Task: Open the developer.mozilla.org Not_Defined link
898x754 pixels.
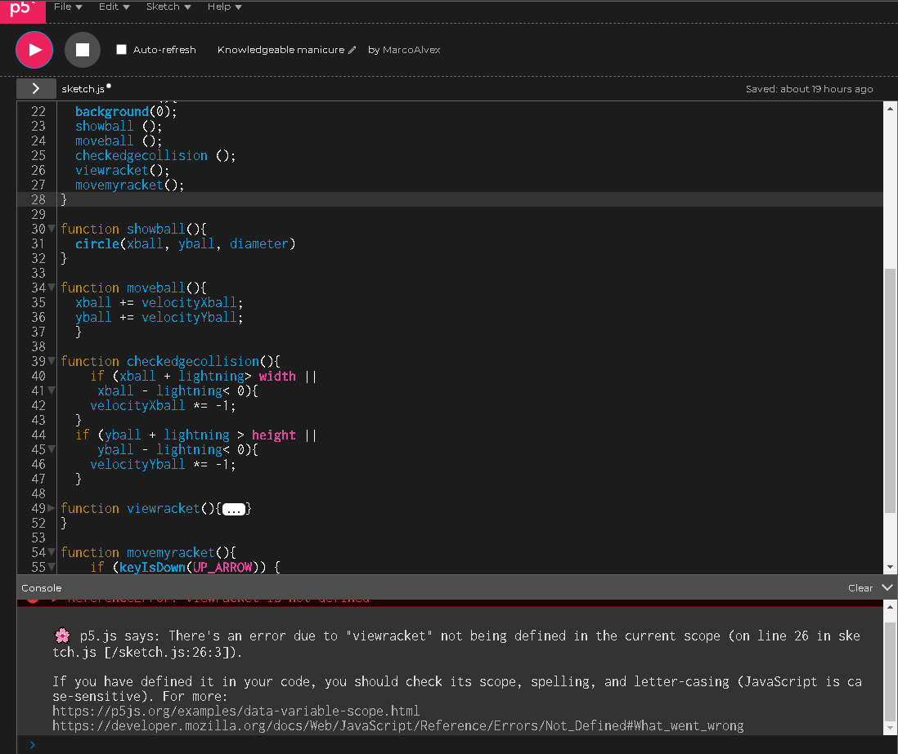Action: pos(398,726)
